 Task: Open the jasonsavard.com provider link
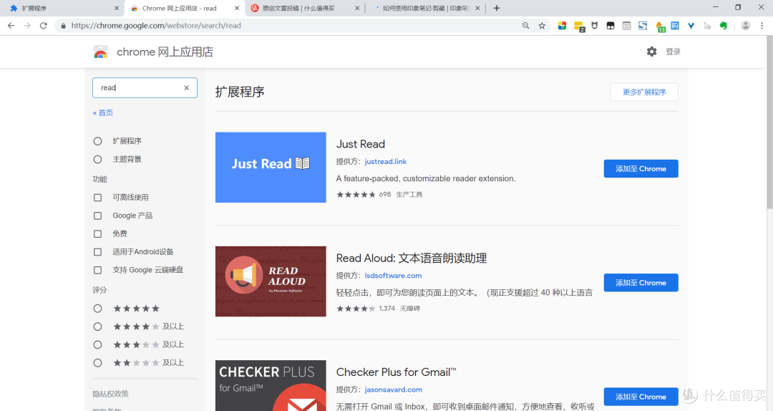394,390
